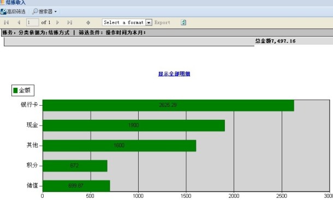Viewport: 333px width, 200px height.
Task: Switch to the 结账收入 tab title
Action: tap(15, 3)
